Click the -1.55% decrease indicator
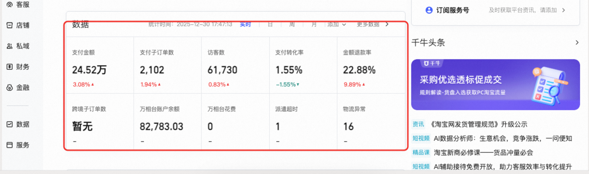This screenshot has height=174, width=589. coord(287,84)
